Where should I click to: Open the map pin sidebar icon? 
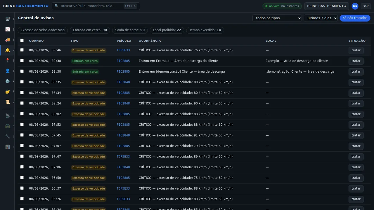(8, 60)
